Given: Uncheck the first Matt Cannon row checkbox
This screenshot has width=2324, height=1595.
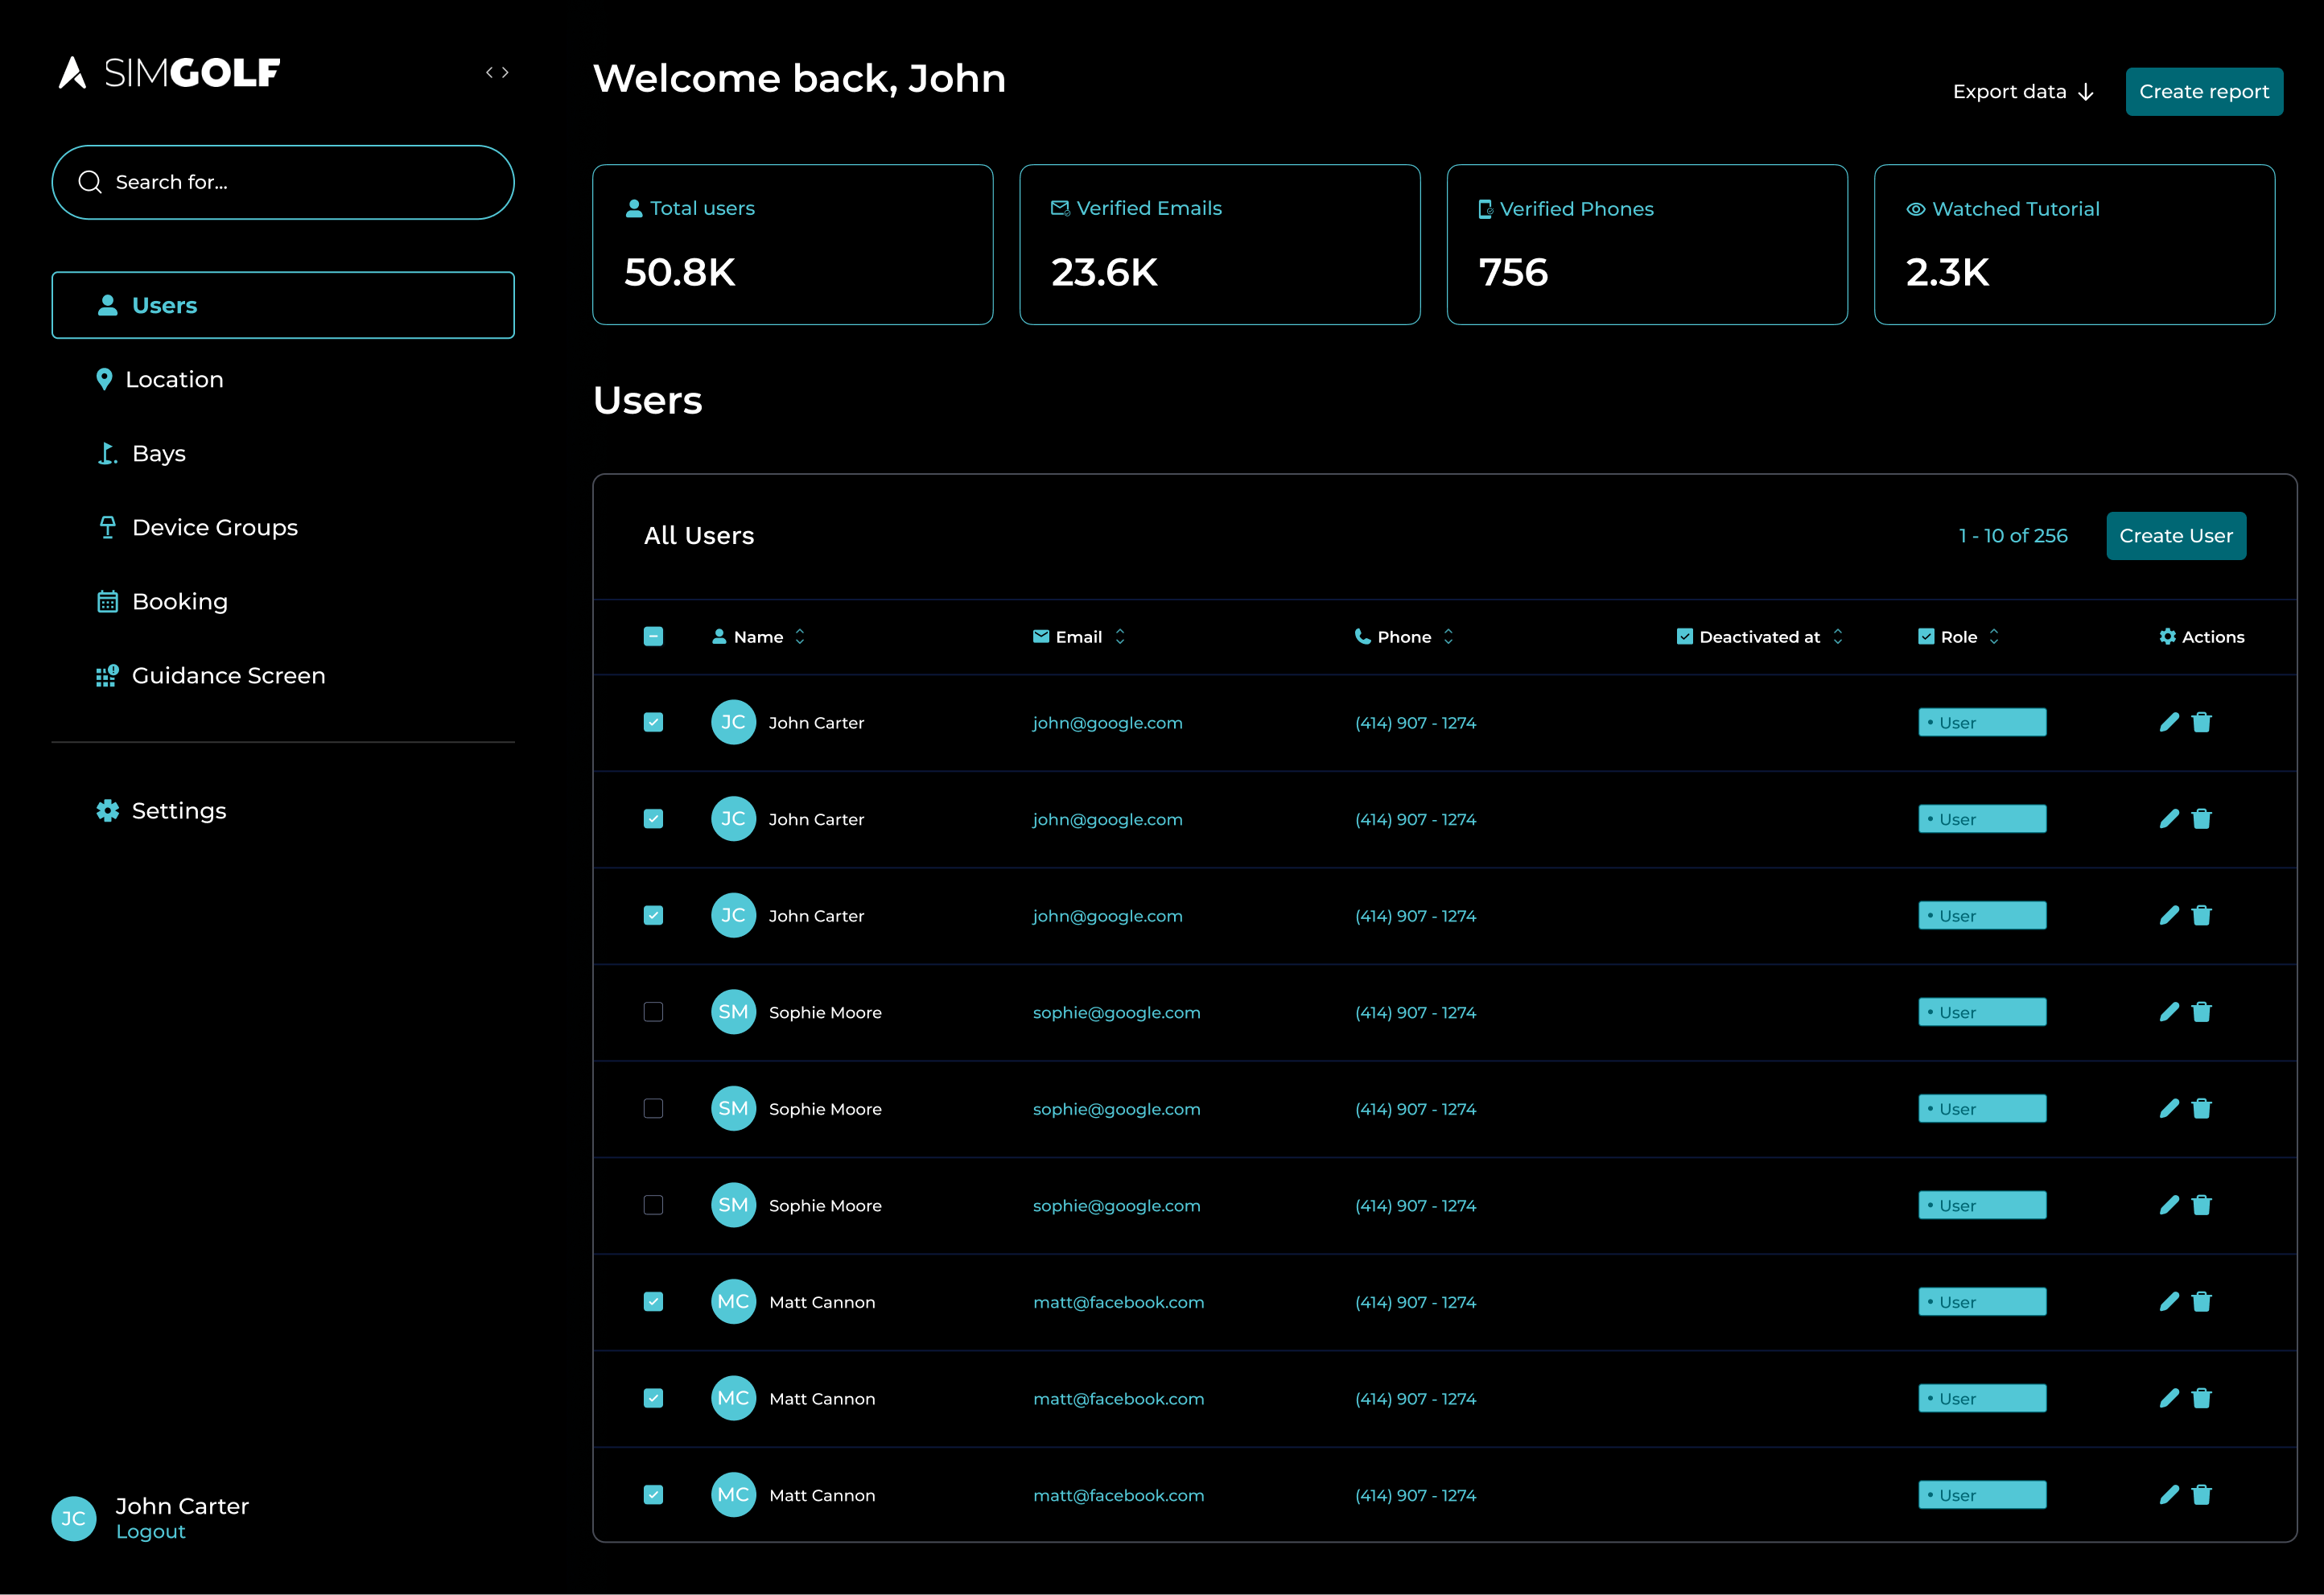Looking at the screenshot, I should click(x=653, y=1301).
